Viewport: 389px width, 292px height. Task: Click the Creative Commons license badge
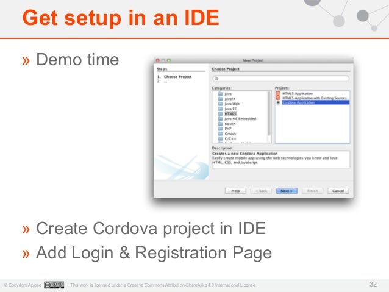click(x=54, y=285)
